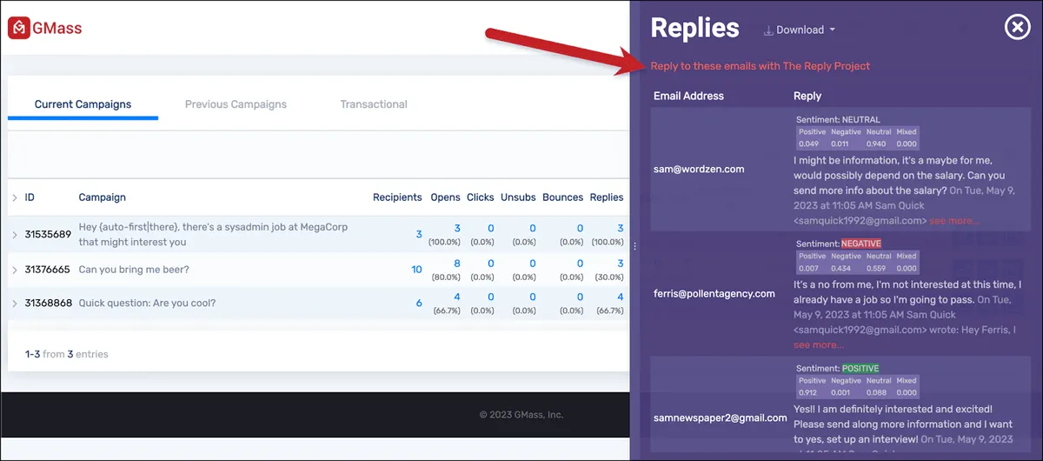Click campaign title 'Can you bring me beer?'
This screenshot has width=1043, height=461.
click(134, 270)
